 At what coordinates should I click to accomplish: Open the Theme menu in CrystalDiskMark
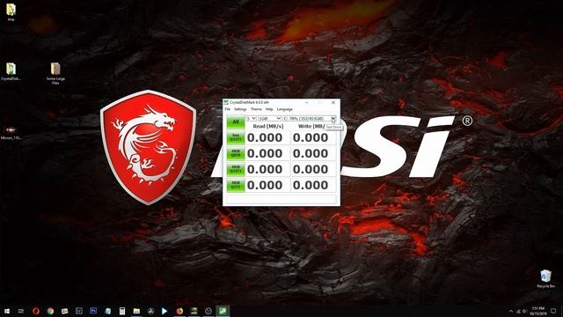coord(256,109)
